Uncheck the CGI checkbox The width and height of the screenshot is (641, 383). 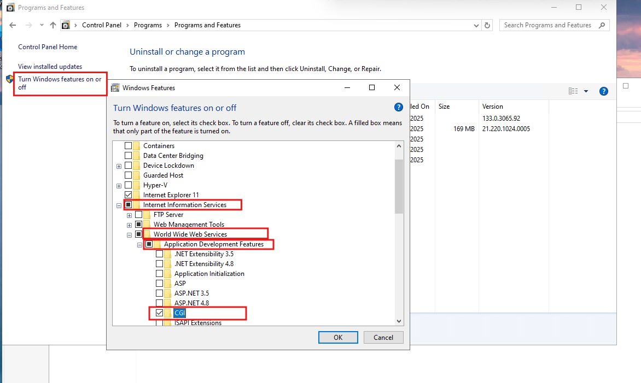(160, 313)
